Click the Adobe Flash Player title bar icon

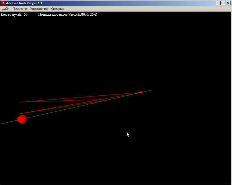tap(3, 3)
